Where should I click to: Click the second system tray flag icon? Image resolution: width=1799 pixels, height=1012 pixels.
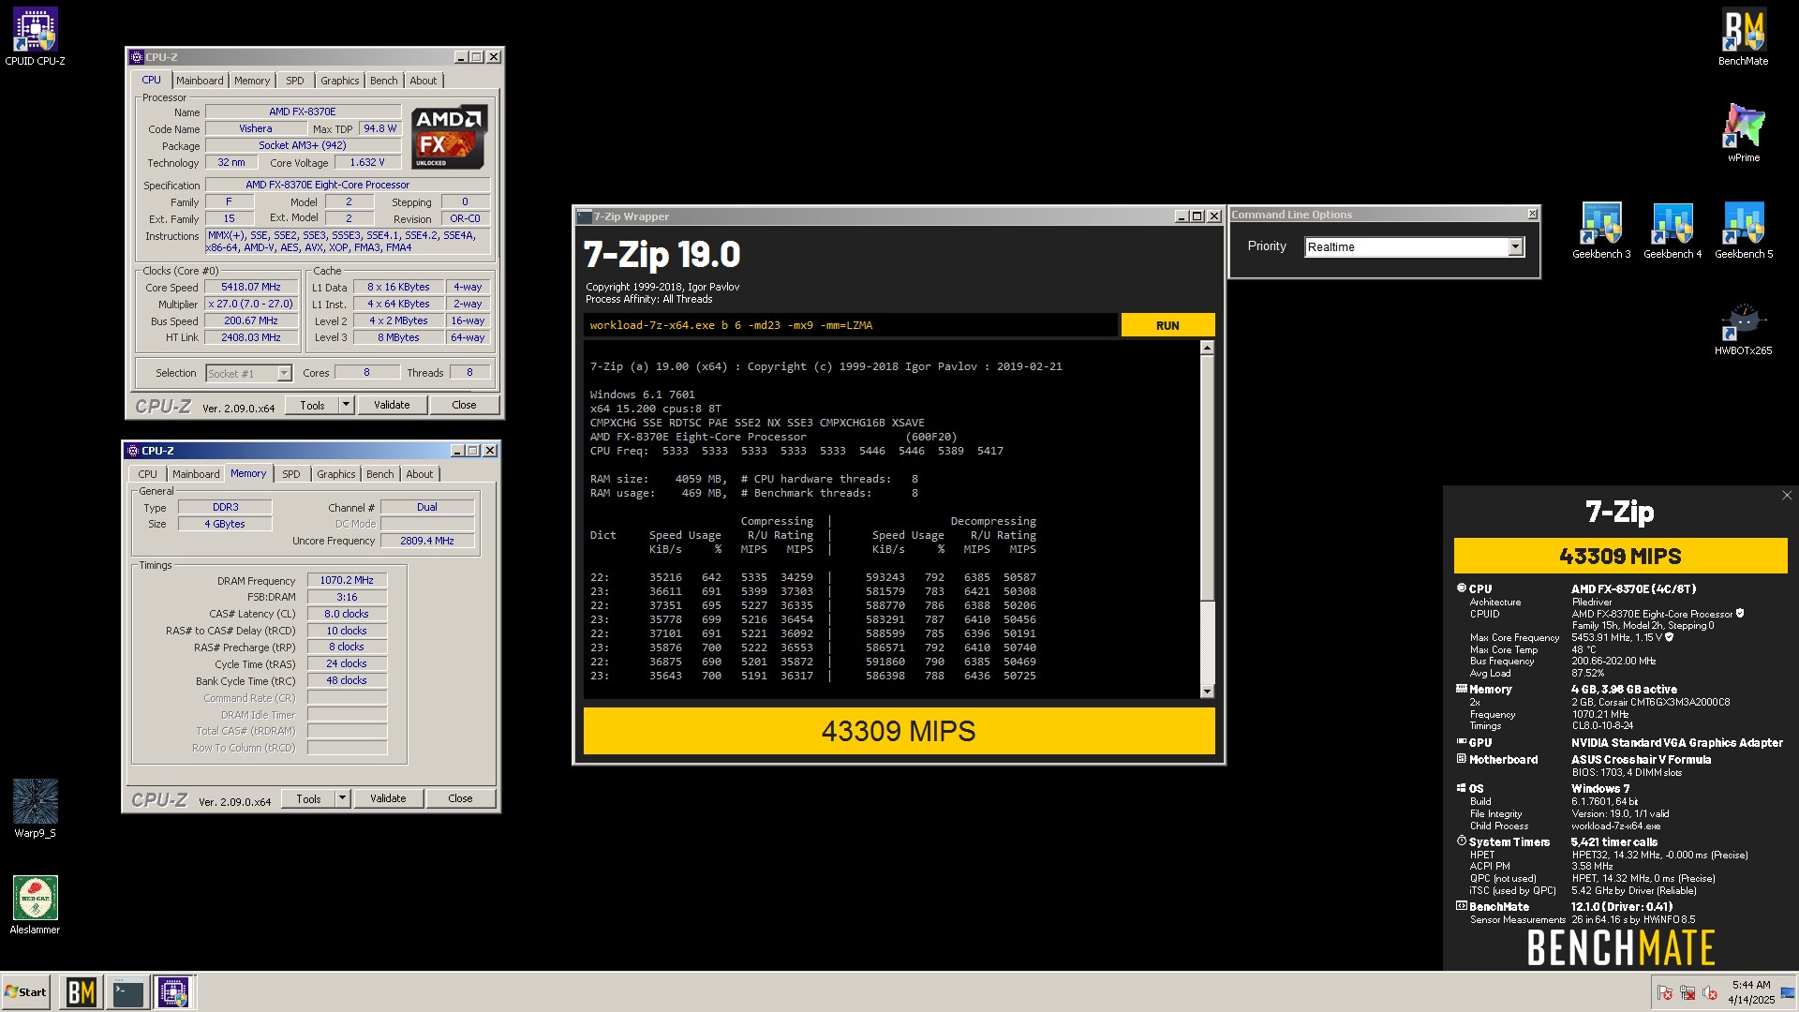pyautogui.click(x=1687, y=992)
